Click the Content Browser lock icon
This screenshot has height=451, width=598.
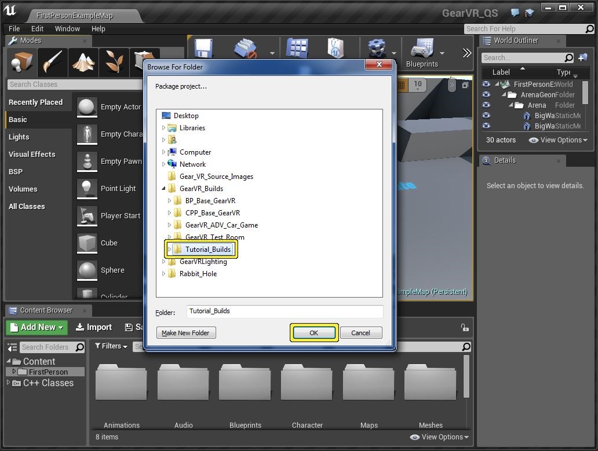[x=465, y=327]
